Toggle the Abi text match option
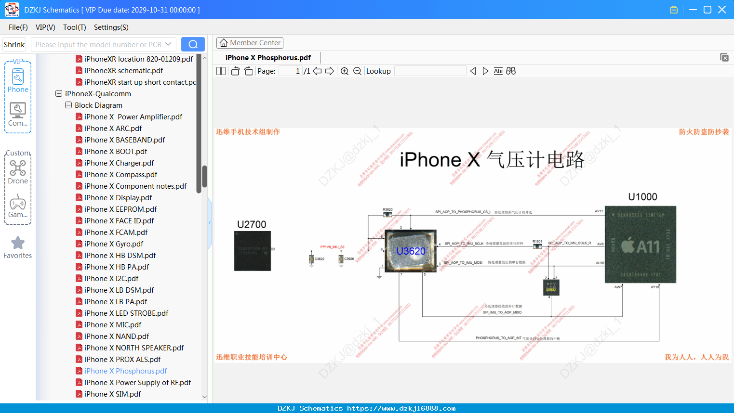Viewport: 734px width, 413px height. pos(498,71)
